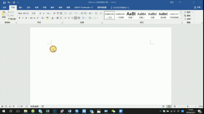Switch to the Layout tab

(x=37, y=8)
